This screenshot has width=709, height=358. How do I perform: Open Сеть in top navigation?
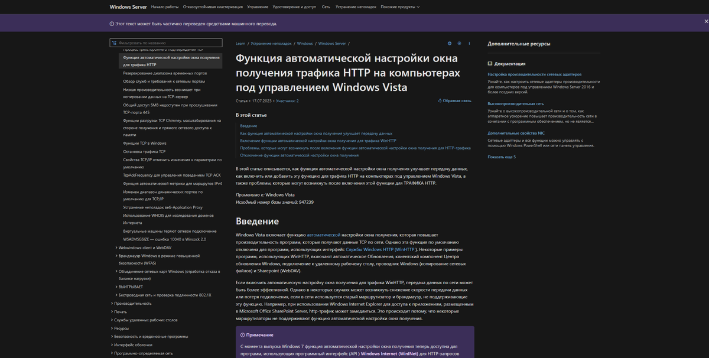326,6
